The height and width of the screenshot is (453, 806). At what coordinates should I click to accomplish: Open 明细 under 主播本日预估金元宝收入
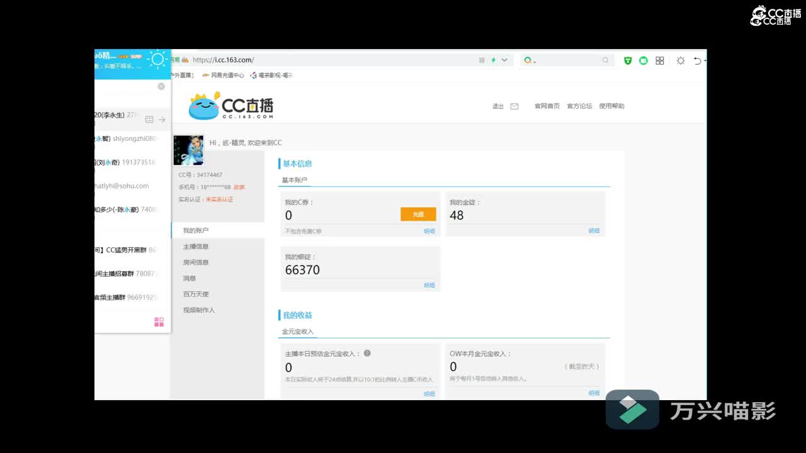point(429,394)
